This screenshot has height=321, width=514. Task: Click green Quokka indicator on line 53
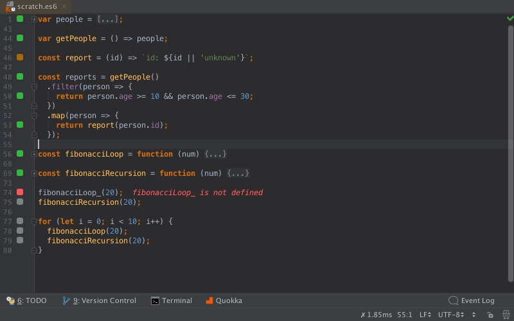click(20, 125)
